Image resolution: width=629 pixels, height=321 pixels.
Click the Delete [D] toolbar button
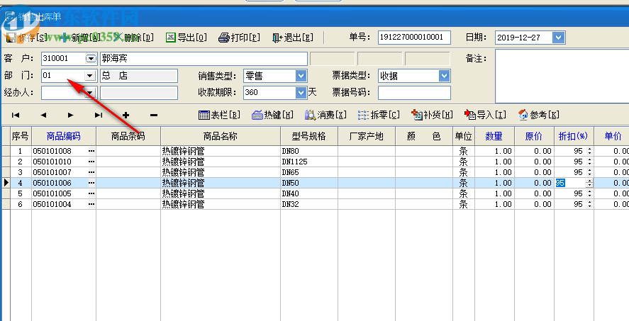click(x=134, y=38)
